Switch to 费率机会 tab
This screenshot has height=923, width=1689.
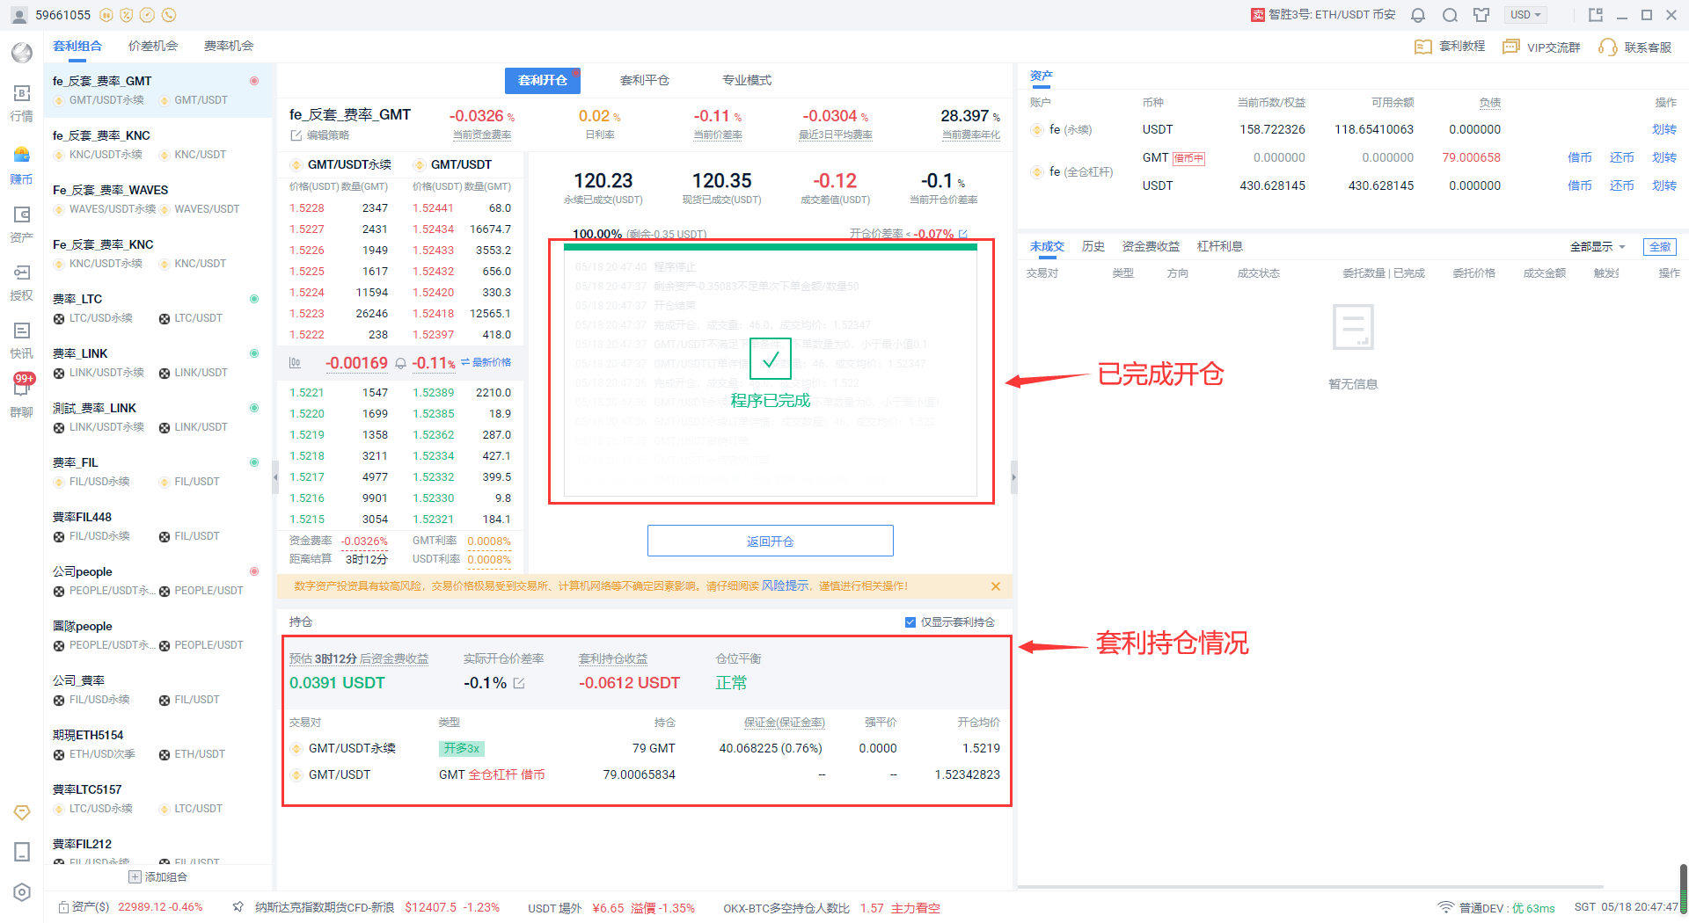[x=229, y=47]
